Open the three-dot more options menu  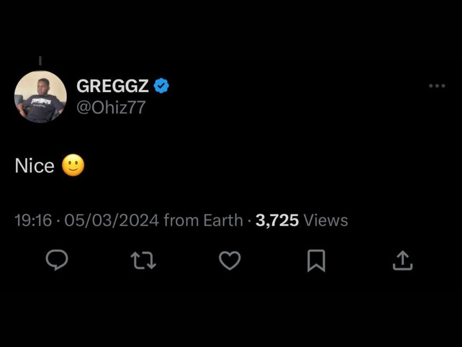click(437, 86)
